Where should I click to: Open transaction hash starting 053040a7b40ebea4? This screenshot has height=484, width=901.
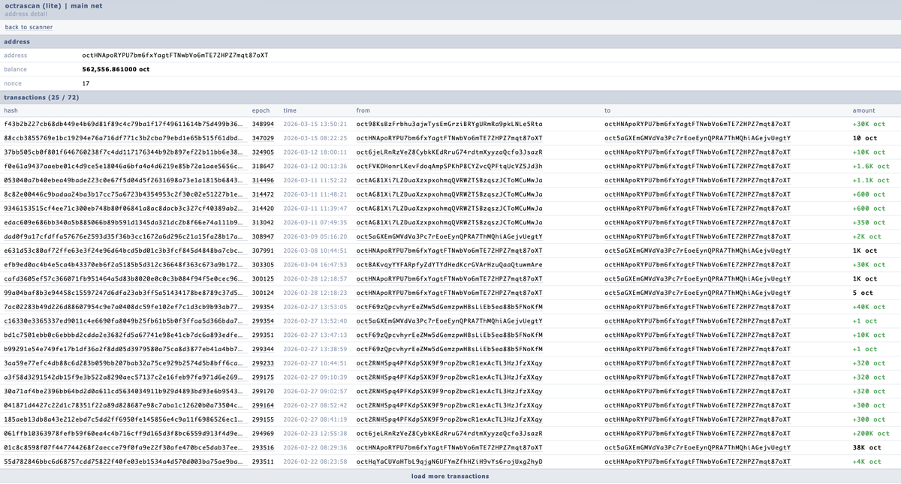coord(124,180)
